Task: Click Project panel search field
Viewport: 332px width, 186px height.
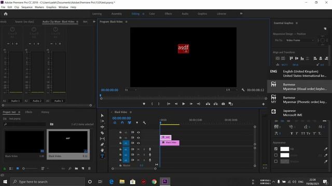Action: pos(25,124)
